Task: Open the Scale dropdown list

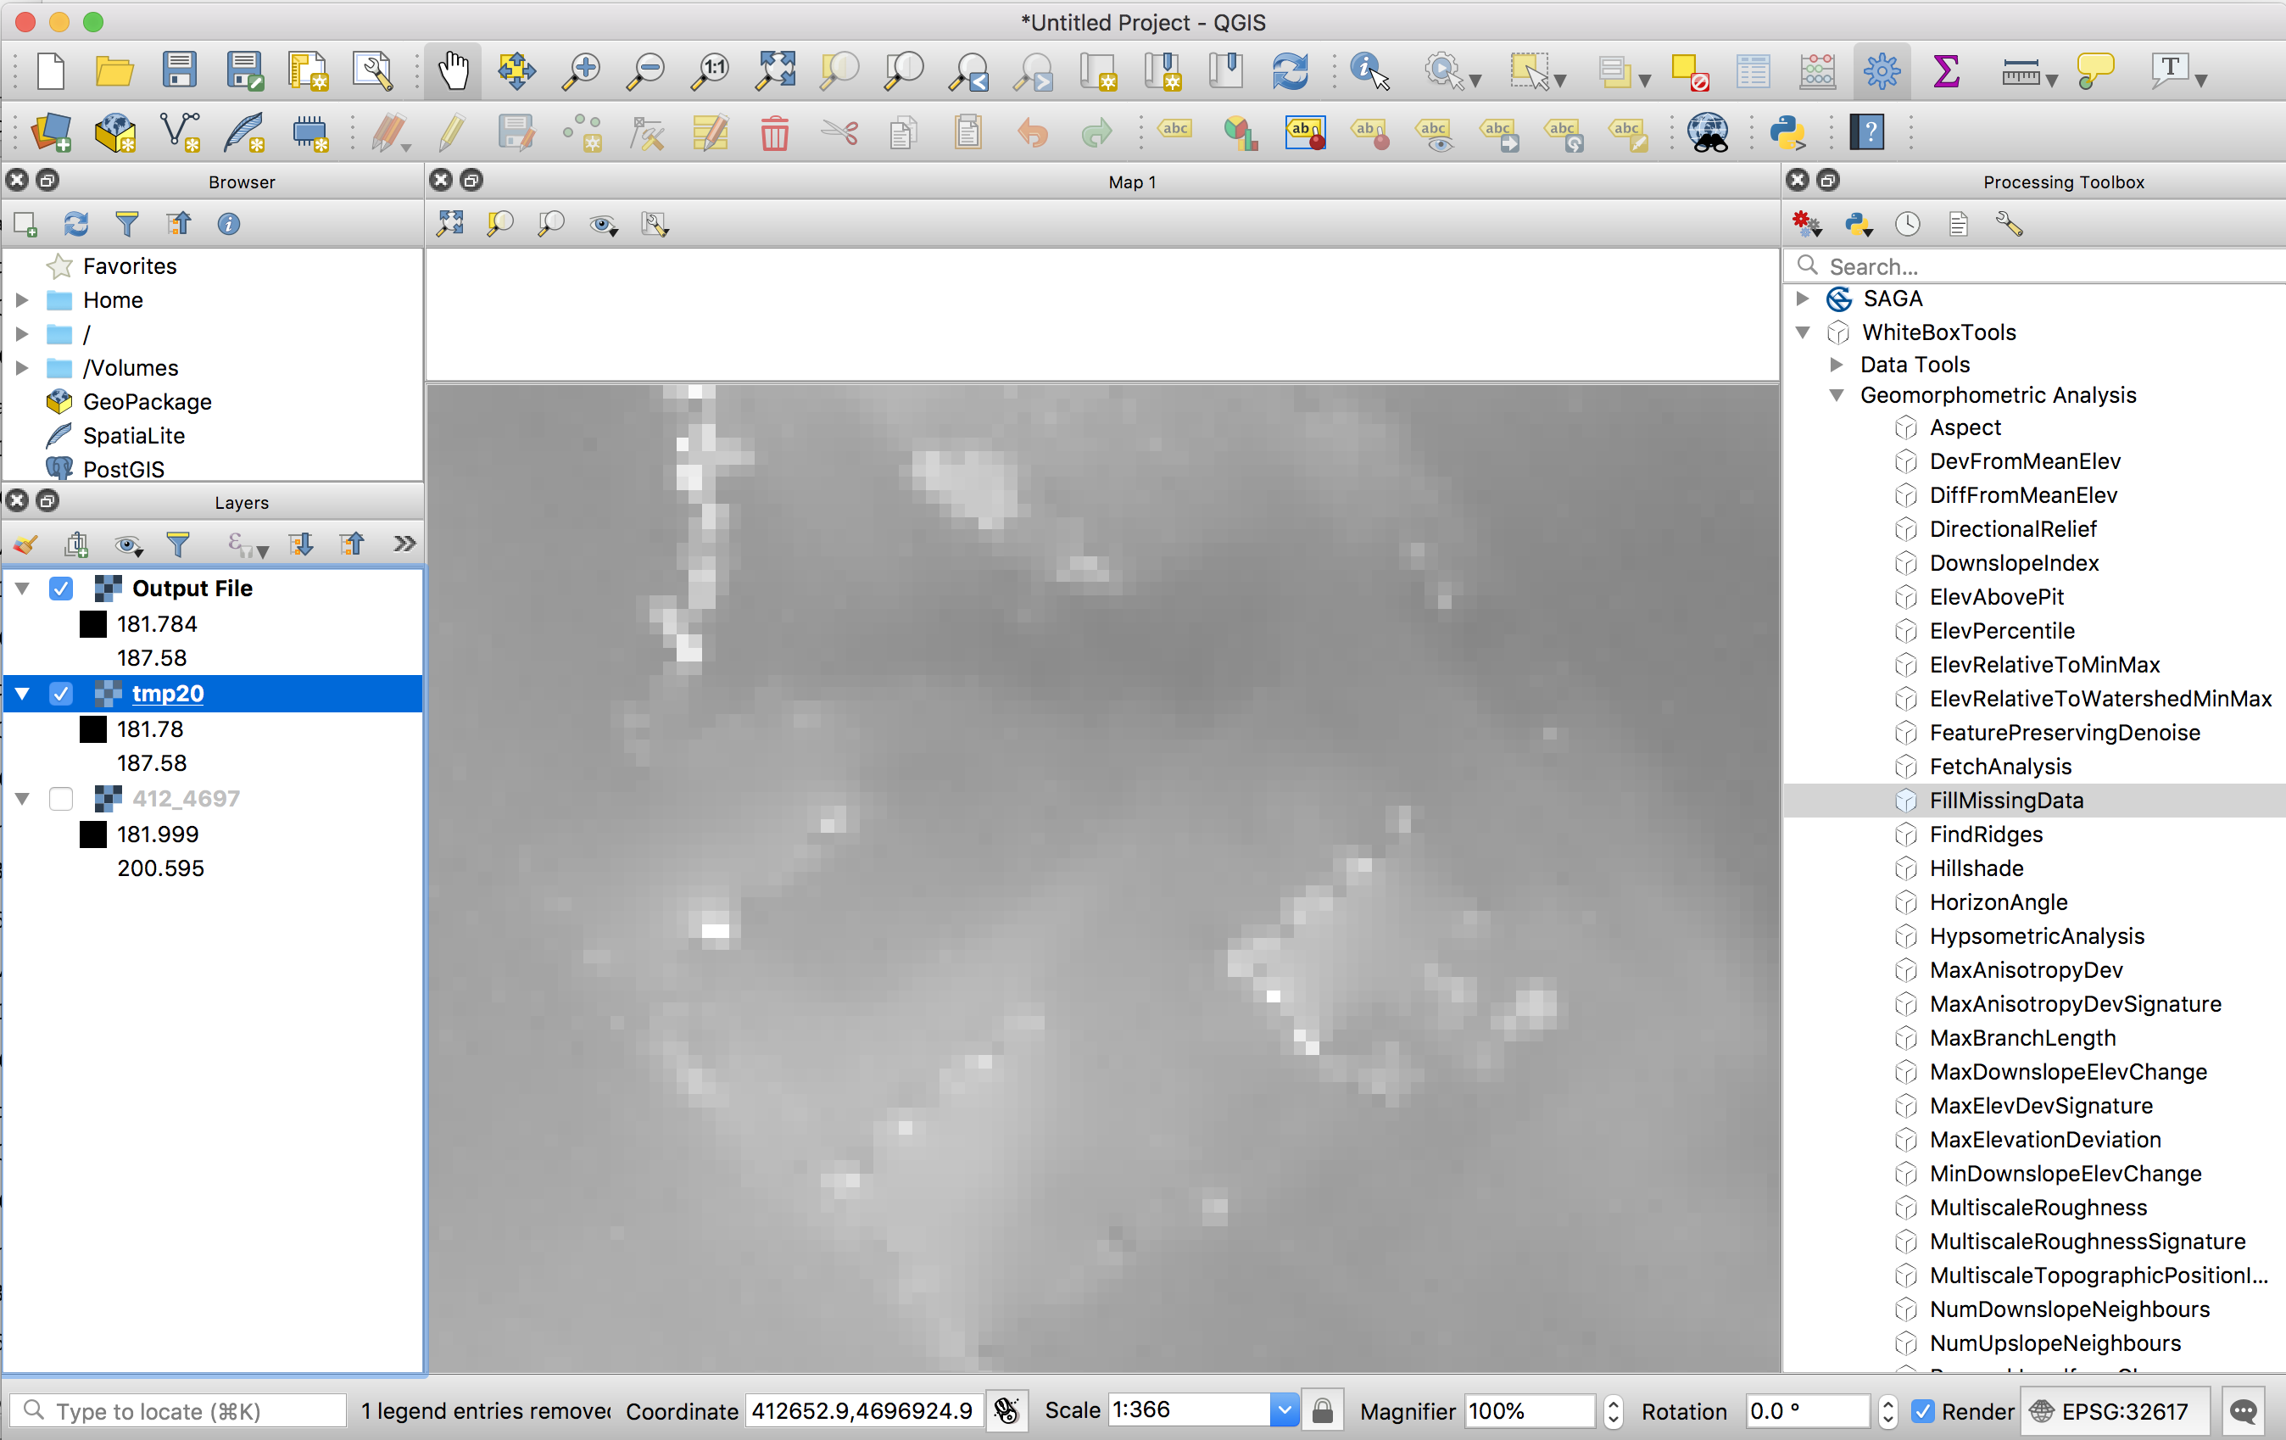Action: (1284, 1410)
